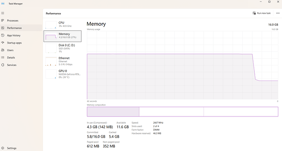View the Ethernet performance entry
This screenshot has height=151, width=282.
pyautogui.click(x=63, y=61)
